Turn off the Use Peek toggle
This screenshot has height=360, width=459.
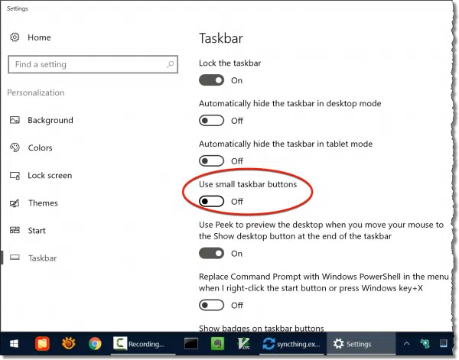pos(211,253)
